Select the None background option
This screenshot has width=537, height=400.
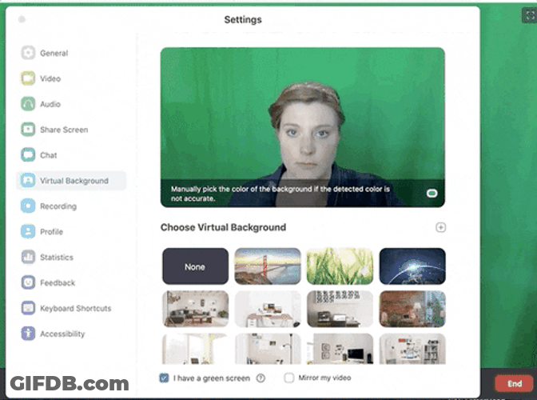[195, 266]
